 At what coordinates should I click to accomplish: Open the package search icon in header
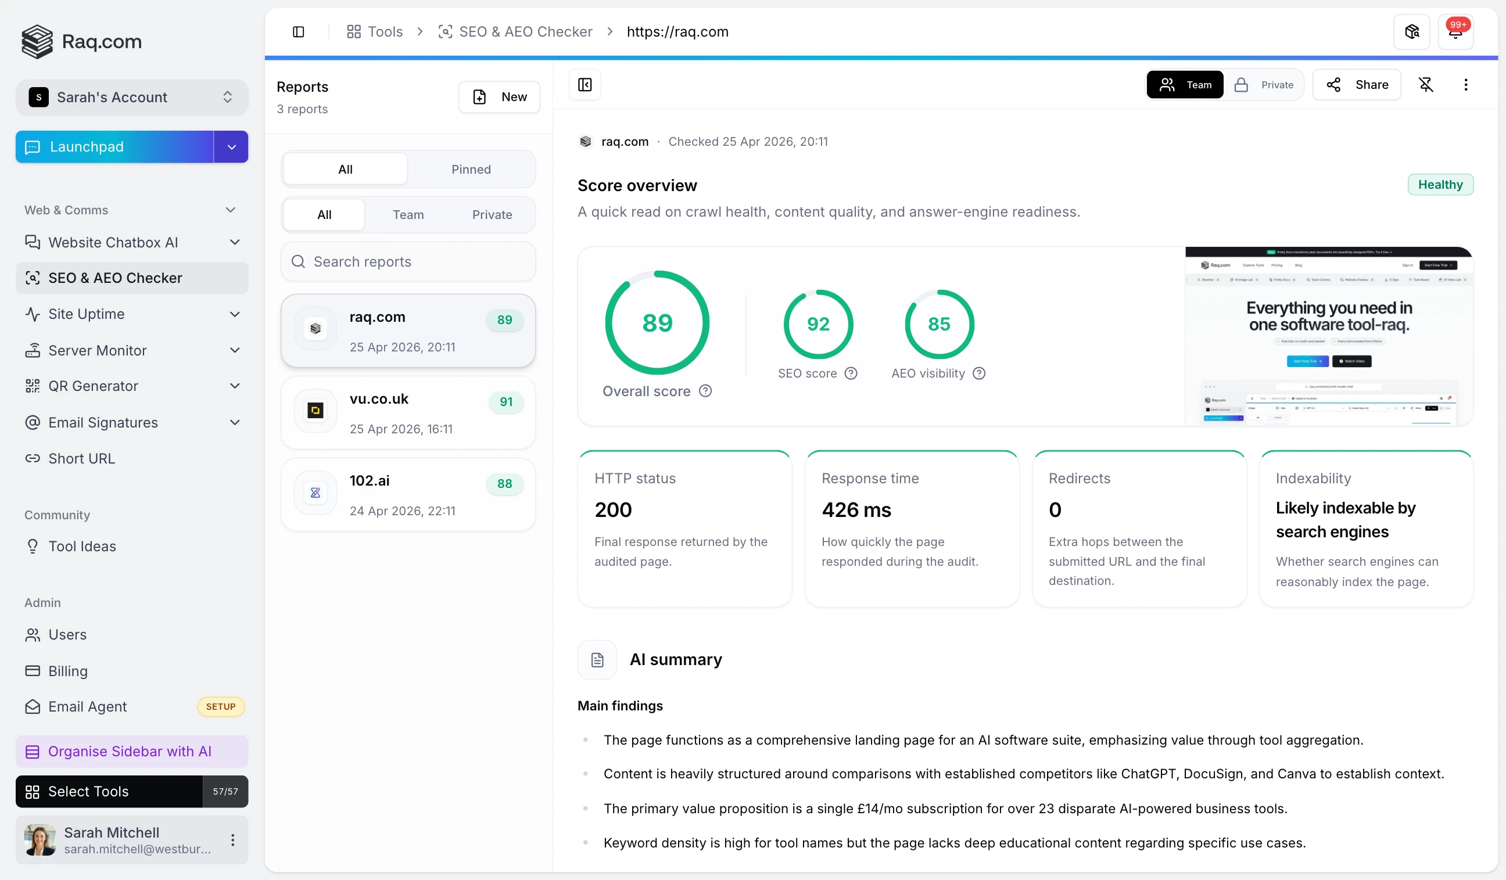click(x=1411, y=32)
